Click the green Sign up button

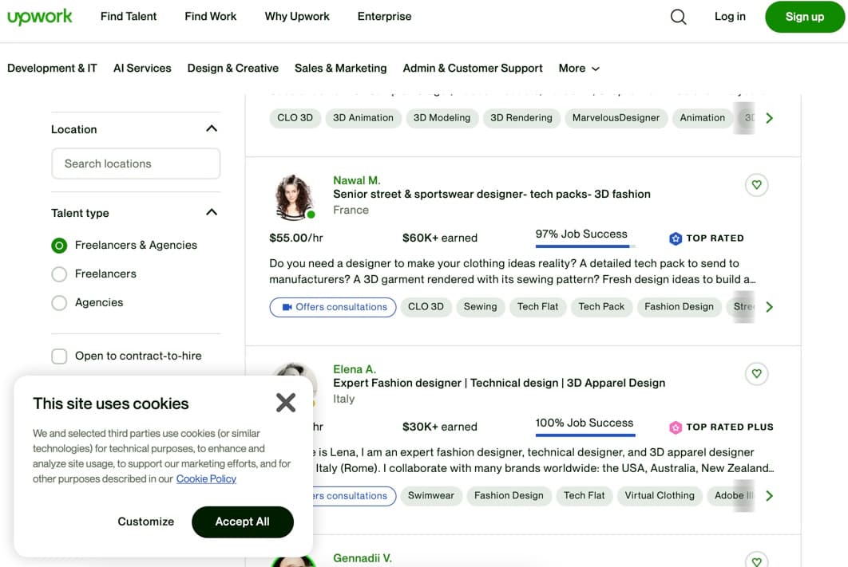click(804, 16)
